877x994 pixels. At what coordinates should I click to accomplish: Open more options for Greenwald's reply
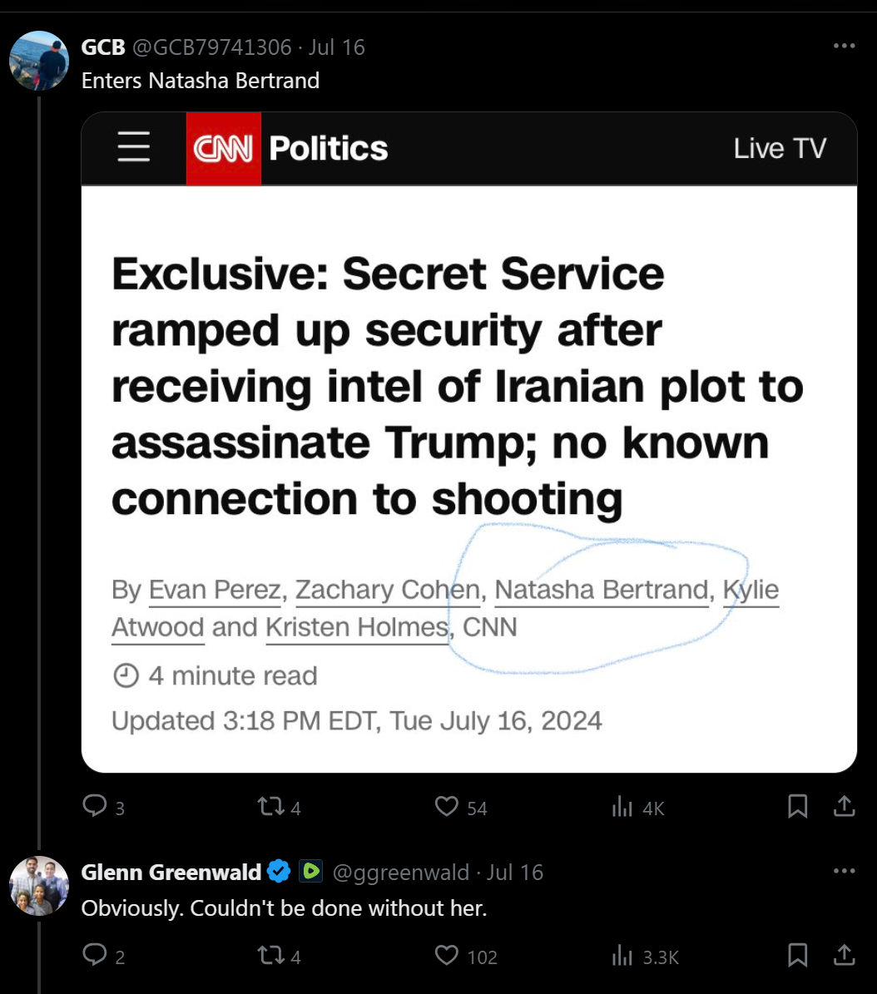tap(844, 871)
